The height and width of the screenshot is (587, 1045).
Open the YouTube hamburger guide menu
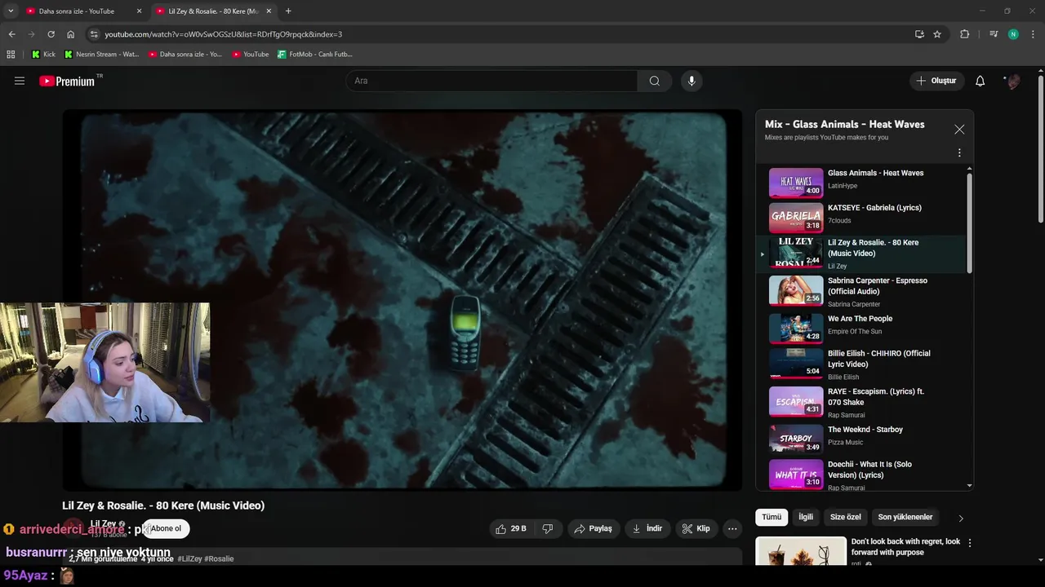point(20,81)
